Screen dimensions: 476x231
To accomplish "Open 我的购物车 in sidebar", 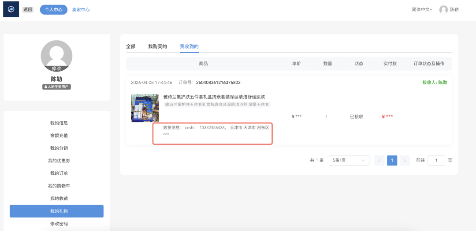I will [x=59, y=186].
